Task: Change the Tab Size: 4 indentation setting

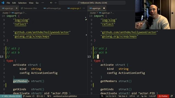Action: (x=123, y=96)
